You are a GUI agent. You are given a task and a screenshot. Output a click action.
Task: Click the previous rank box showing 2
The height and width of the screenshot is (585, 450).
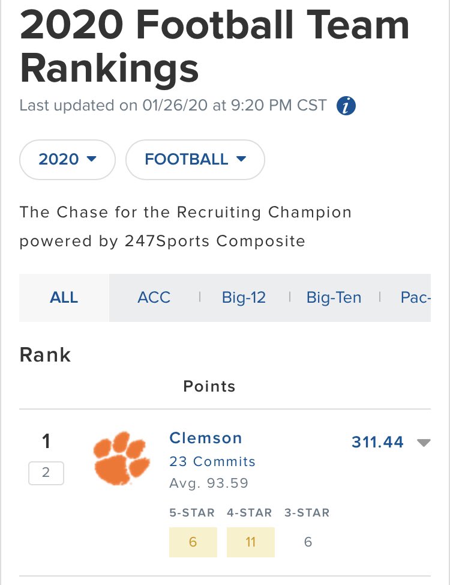tap(46, 473)
